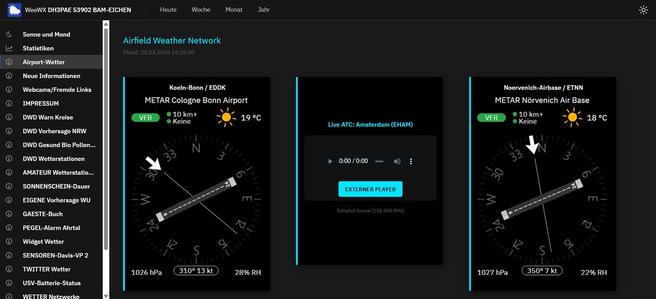Click the chart icon beside Statistiken
The height and width of the screenshot is (299, 656).
[x=9, y=48]
